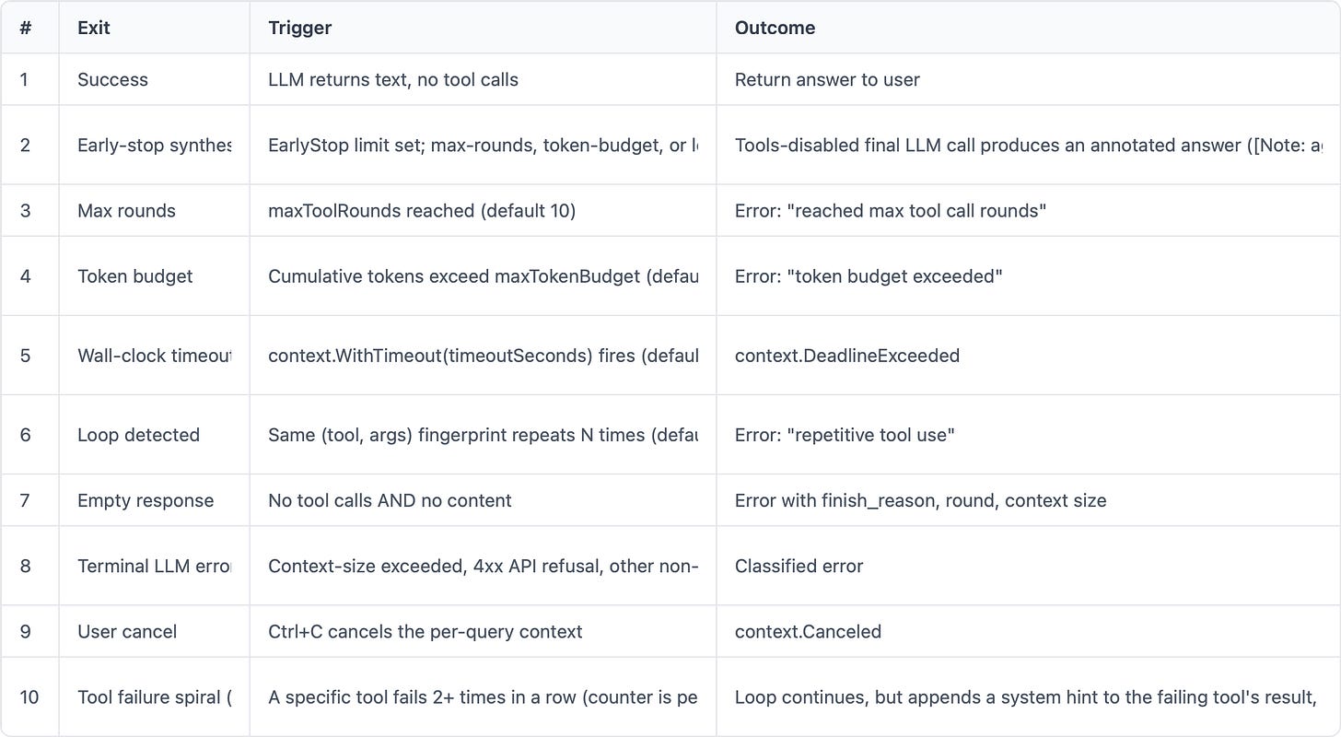Select the 'repetitive tool use' error cell
1341x737 pixels.
(1028, 434)
